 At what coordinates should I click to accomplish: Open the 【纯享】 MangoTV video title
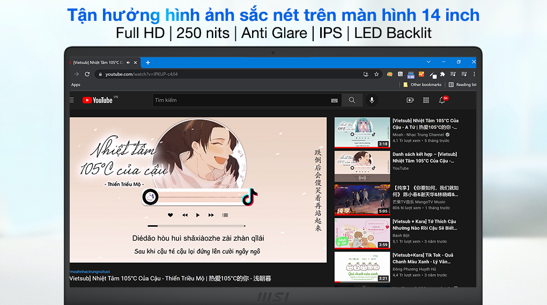pos(426,191)
